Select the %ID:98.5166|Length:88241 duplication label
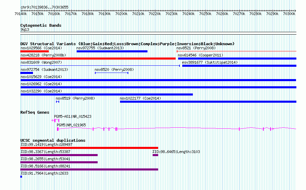 point(45,166)
